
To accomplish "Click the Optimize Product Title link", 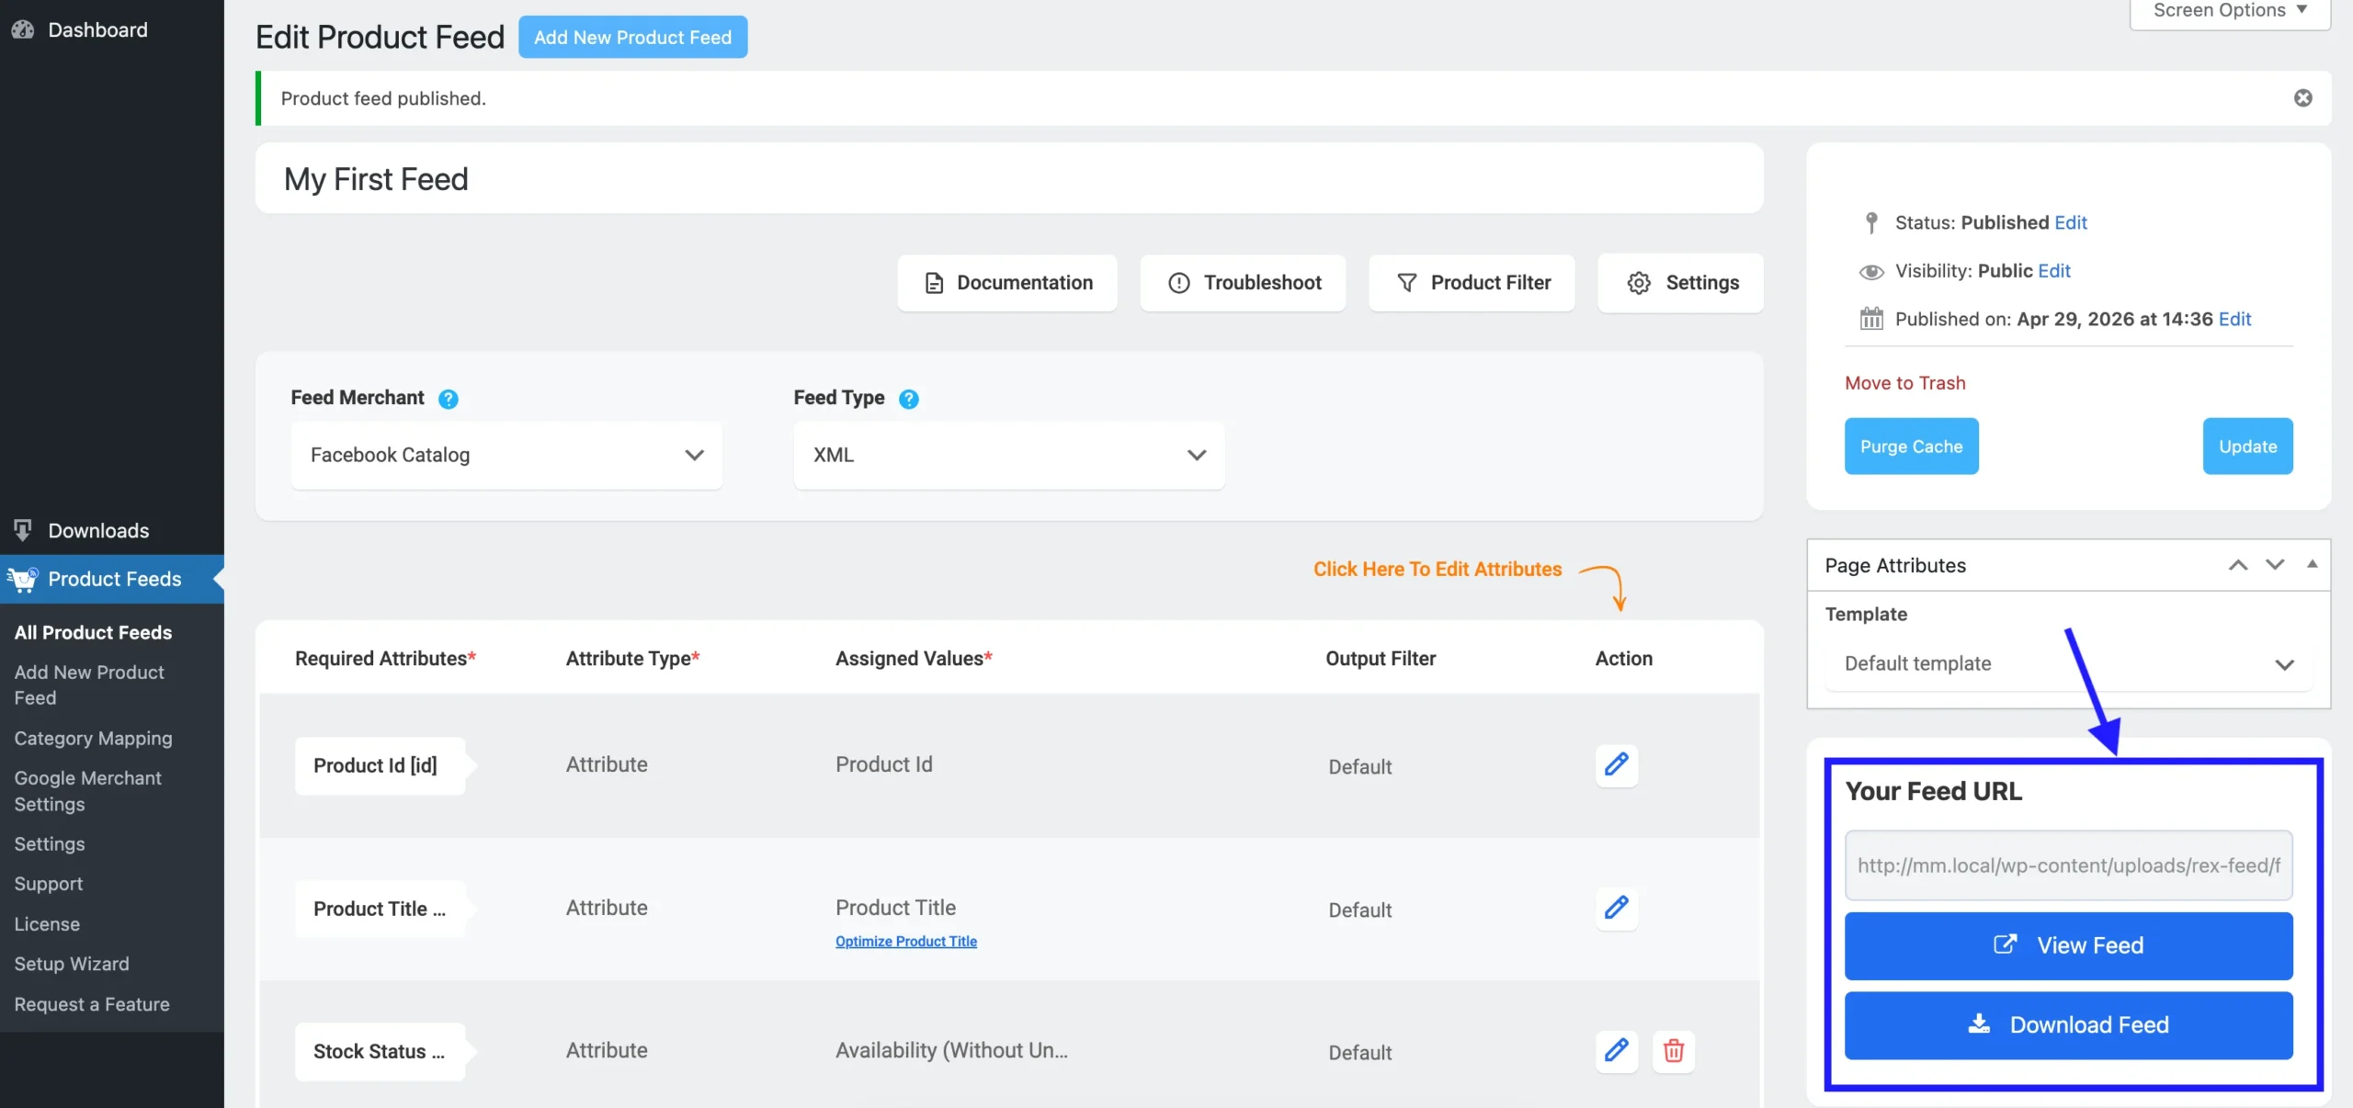I will pyautogui.click(x=905, y=942).
